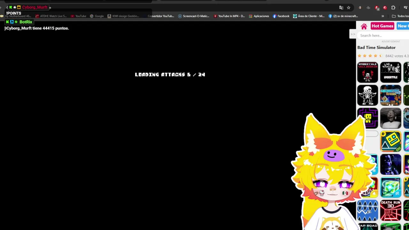The width and height of the screenshot is (409, 230).
Task: Open the Geometry Dash Lite cube thumbnail
Action: [390, 141]
